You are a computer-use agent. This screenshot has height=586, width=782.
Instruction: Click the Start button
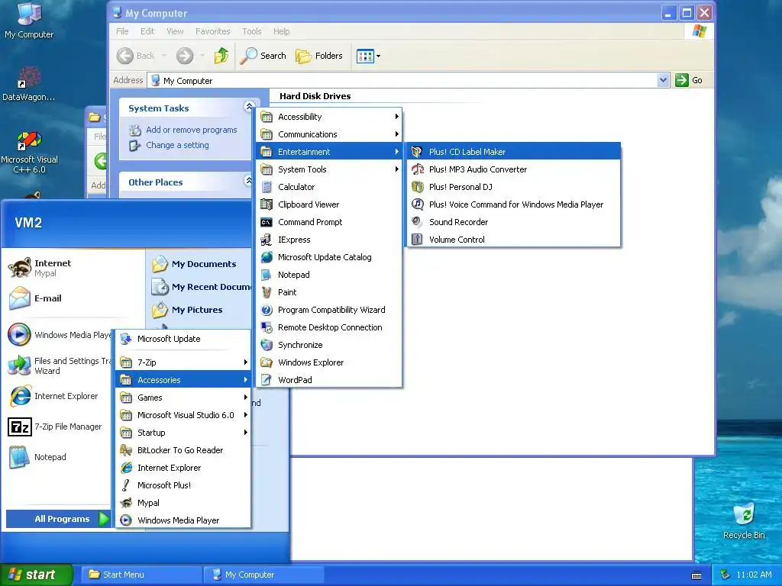36,575
